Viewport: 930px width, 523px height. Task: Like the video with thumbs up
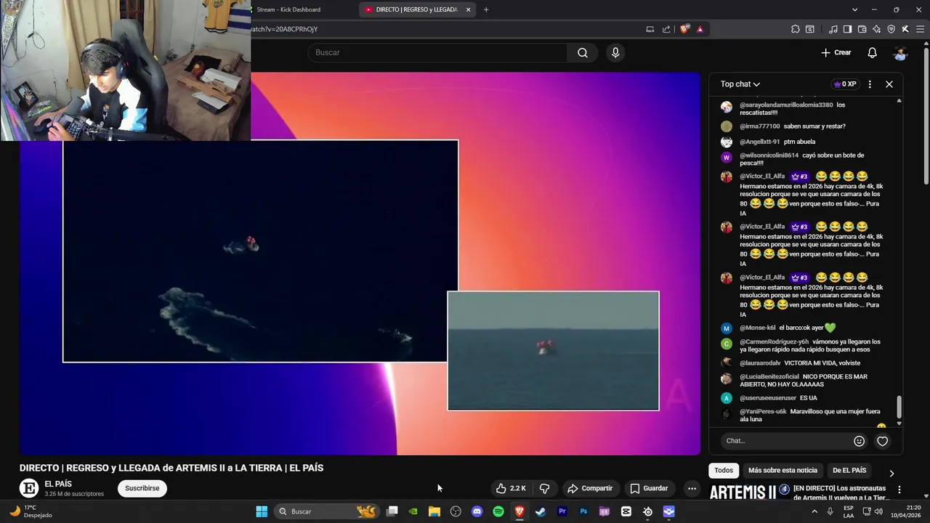click(511, 488)
